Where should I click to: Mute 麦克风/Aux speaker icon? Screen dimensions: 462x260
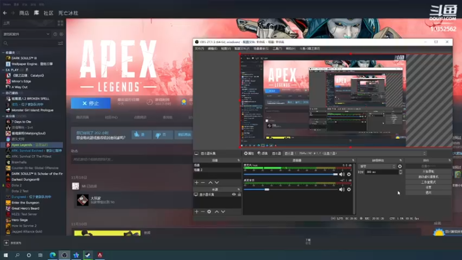(342, 174)
